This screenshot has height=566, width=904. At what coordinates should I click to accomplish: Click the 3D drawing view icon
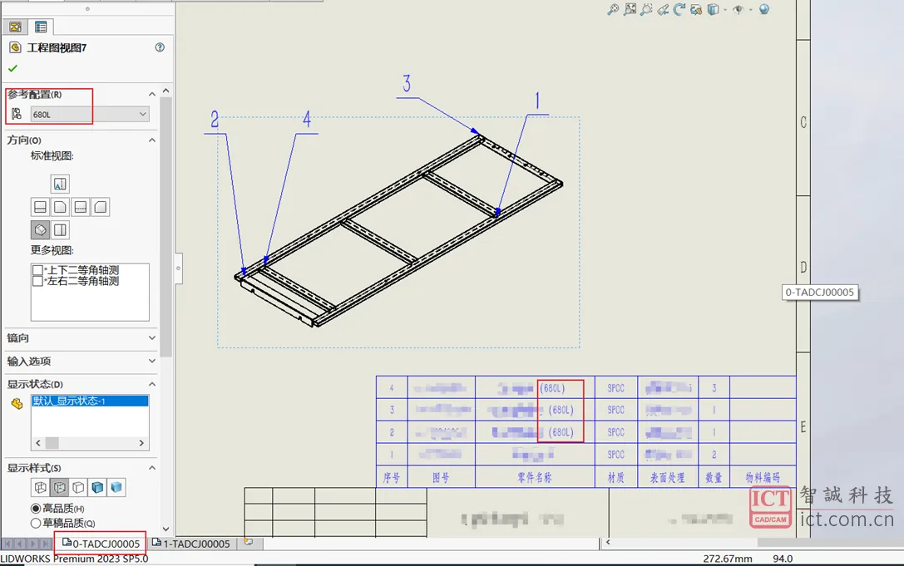pos(696,9)
